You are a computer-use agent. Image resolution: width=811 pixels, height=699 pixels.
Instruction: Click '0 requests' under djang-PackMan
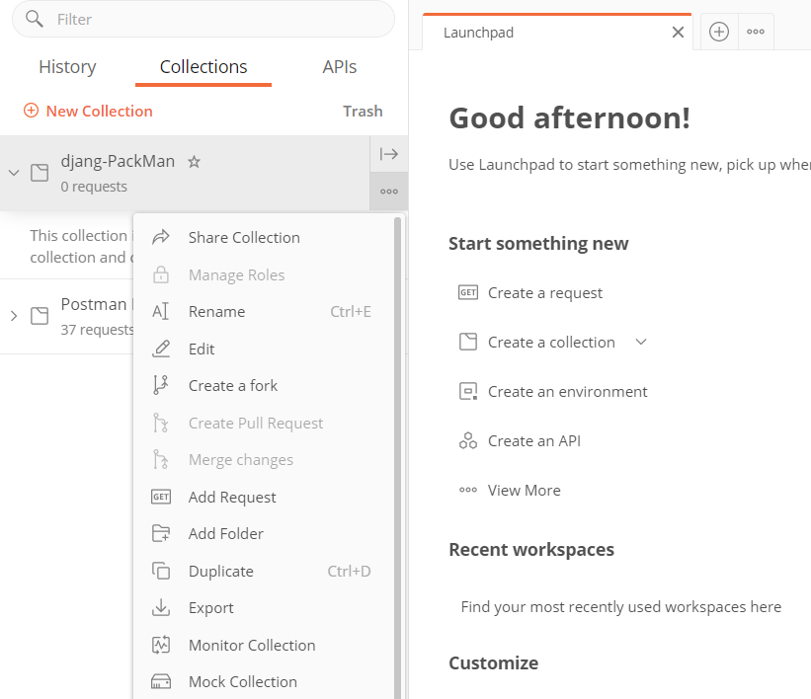94,187
